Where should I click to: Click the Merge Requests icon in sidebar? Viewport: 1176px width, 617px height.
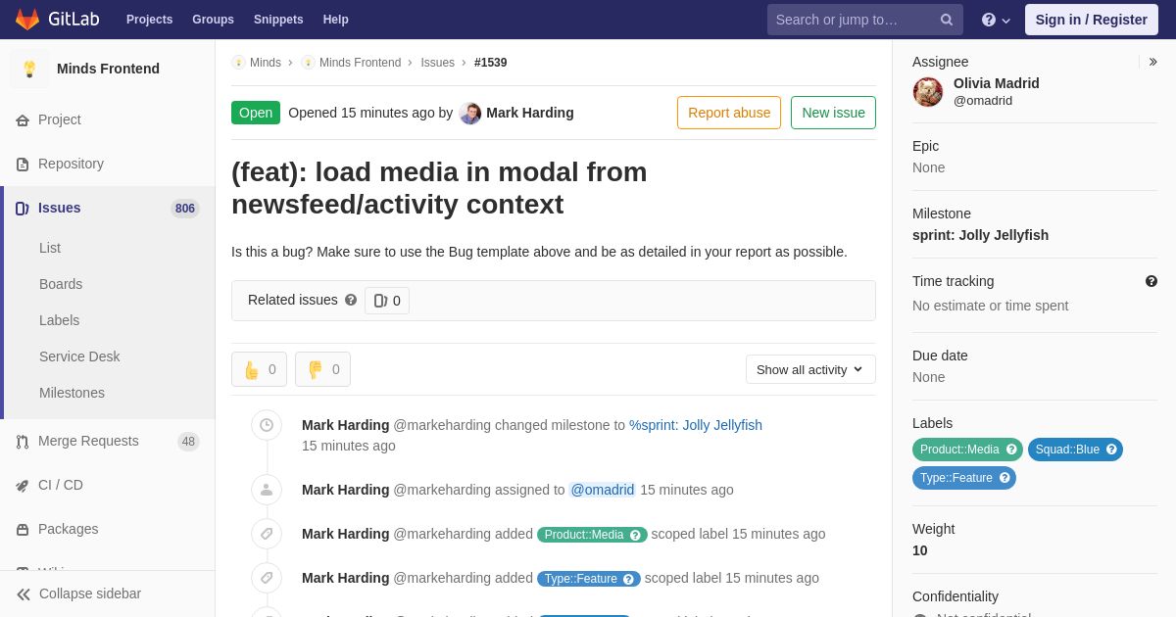click(x=23, y=442)
